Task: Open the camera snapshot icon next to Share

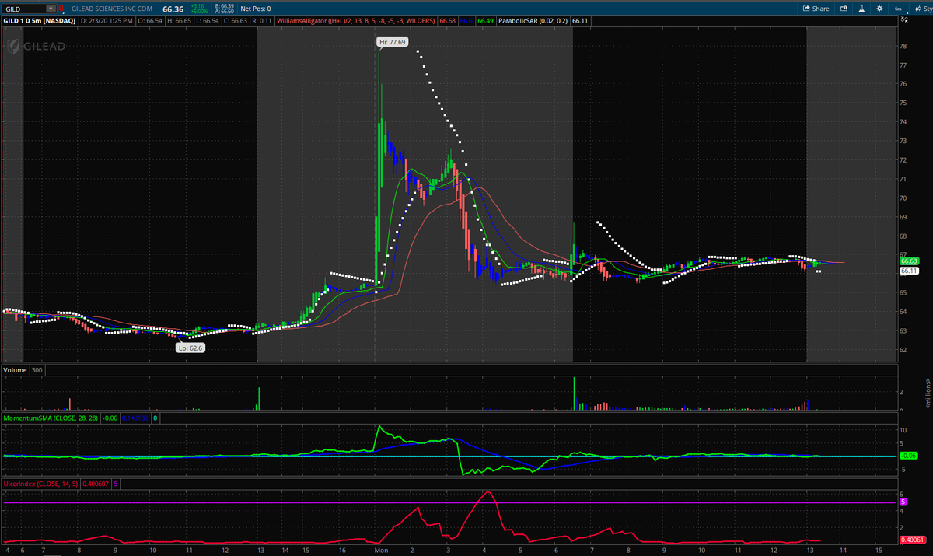Action: (844, 9)
